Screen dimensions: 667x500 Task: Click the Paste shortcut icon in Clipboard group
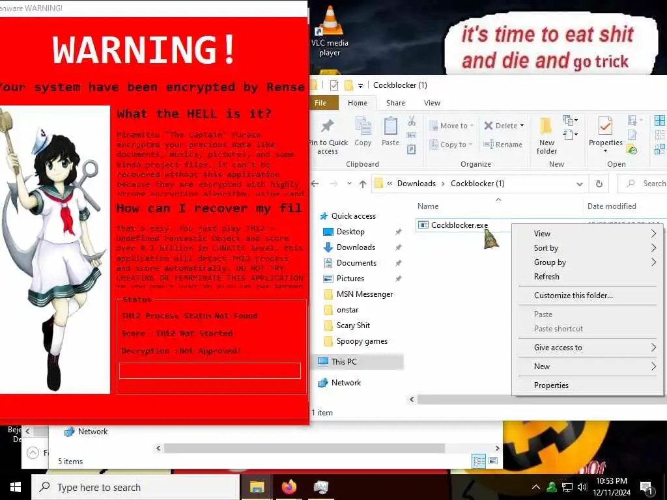(412, 149)
